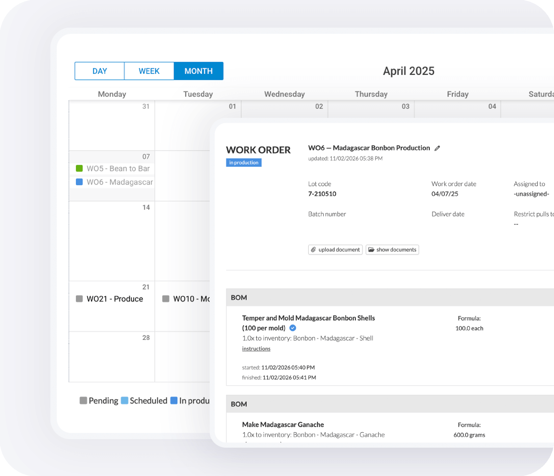Viewport: 554px width, 476px height.
Task: Click the gray square beside WO10 event
Action: [x=166, y=299]
